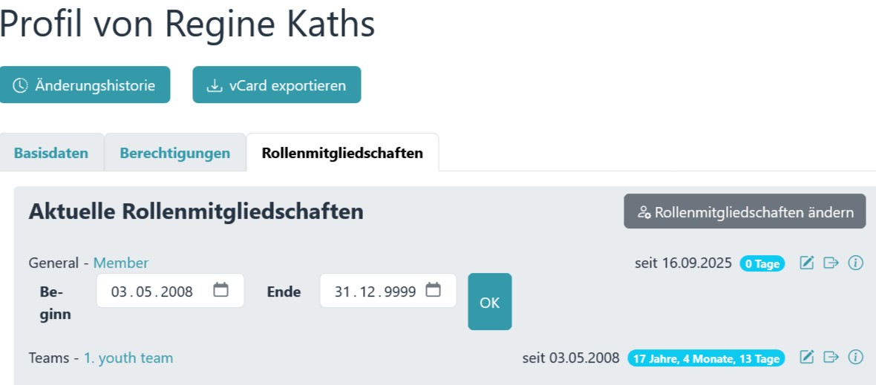Open calendar picker for Beginn date
Screen dimensions: 876x385
pos(220,290)
